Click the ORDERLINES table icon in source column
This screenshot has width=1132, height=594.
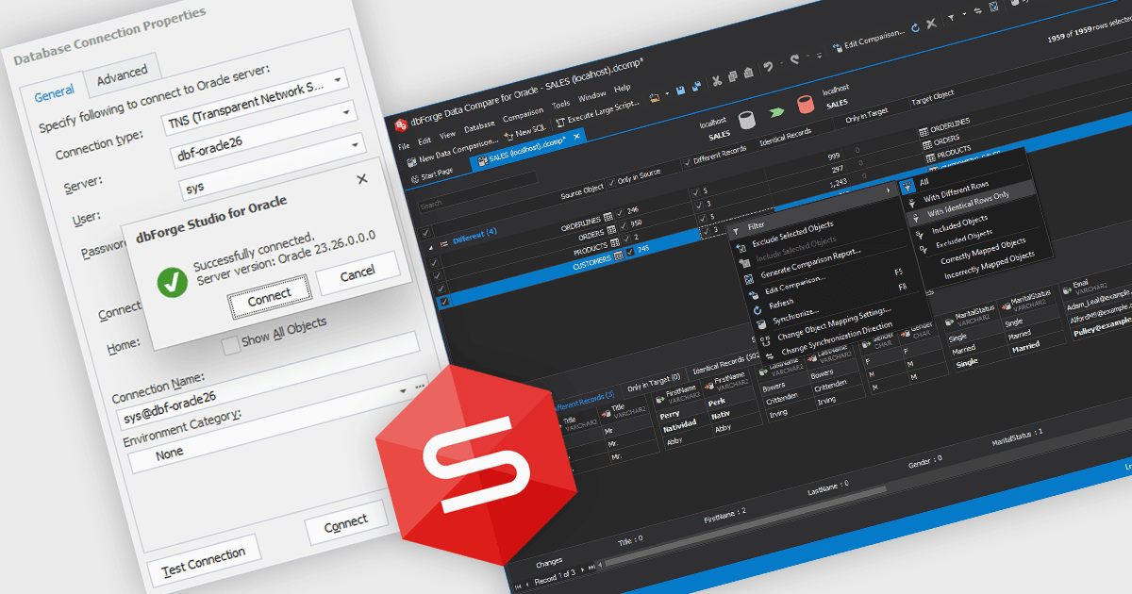click(608, 216)
